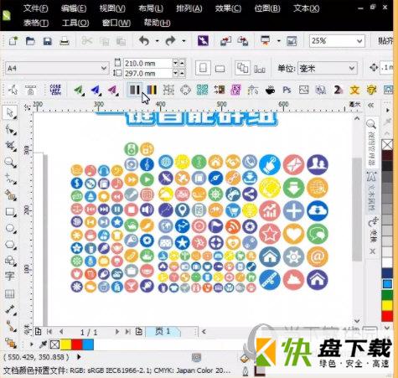Open the 变换 docker tab
The height and width of the screenshot is (378, 398).
coord(373,230)
